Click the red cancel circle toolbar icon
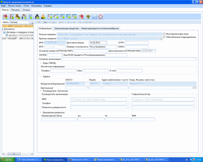Image resolution: width=203 pixels, height=162 pixels. 100,17
